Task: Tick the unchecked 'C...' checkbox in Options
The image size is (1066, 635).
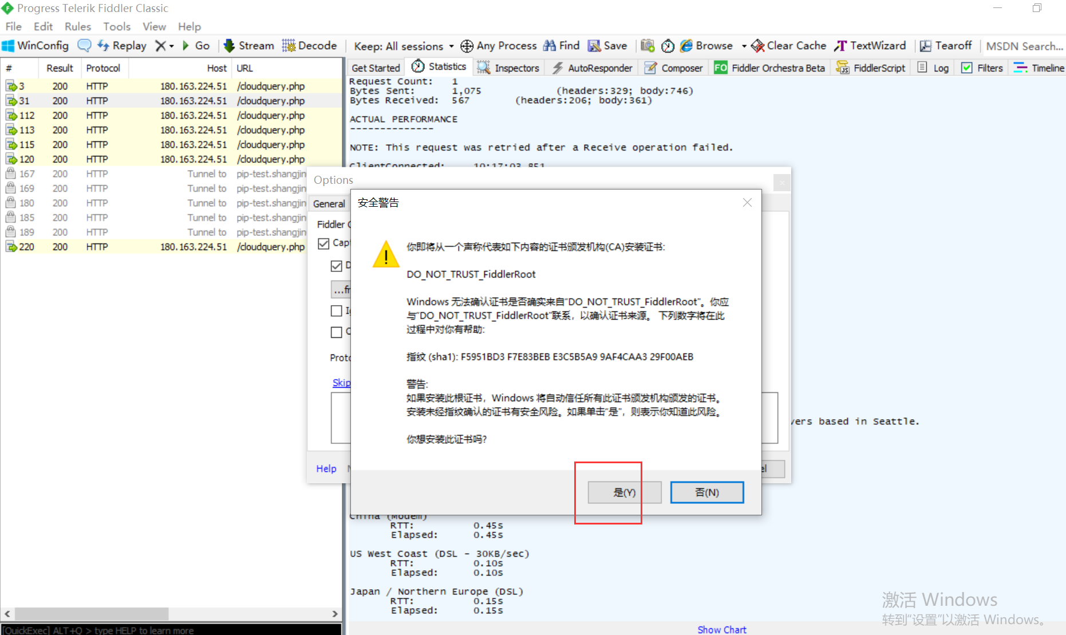Action: tap(337, 332)
